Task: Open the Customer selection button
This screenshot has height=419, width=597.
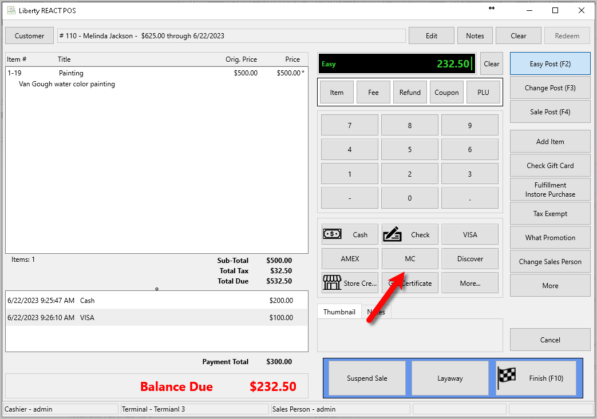Action: (x=29, y=36)
